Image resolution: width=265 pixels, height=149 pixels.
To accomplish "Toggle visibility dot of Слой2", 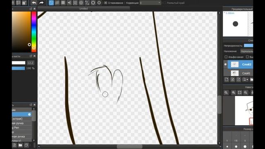I will tap(225, 65).
